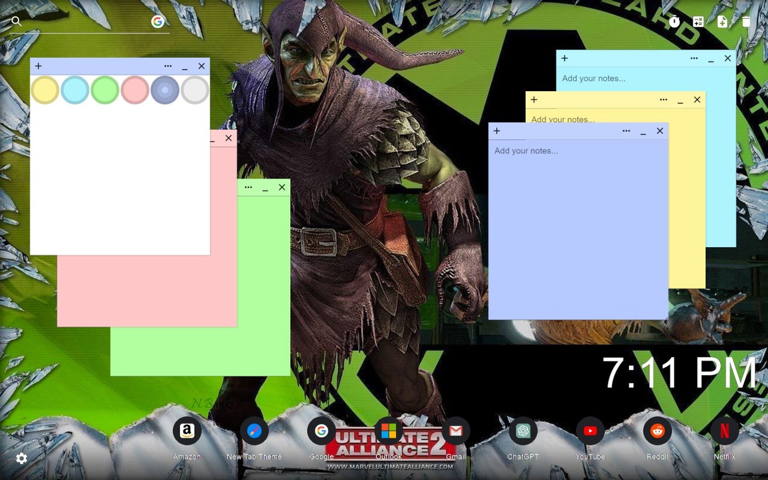Pick the white/gray color swatch
This screenshot has height=480, width=768.
click(x=195, y=90)
